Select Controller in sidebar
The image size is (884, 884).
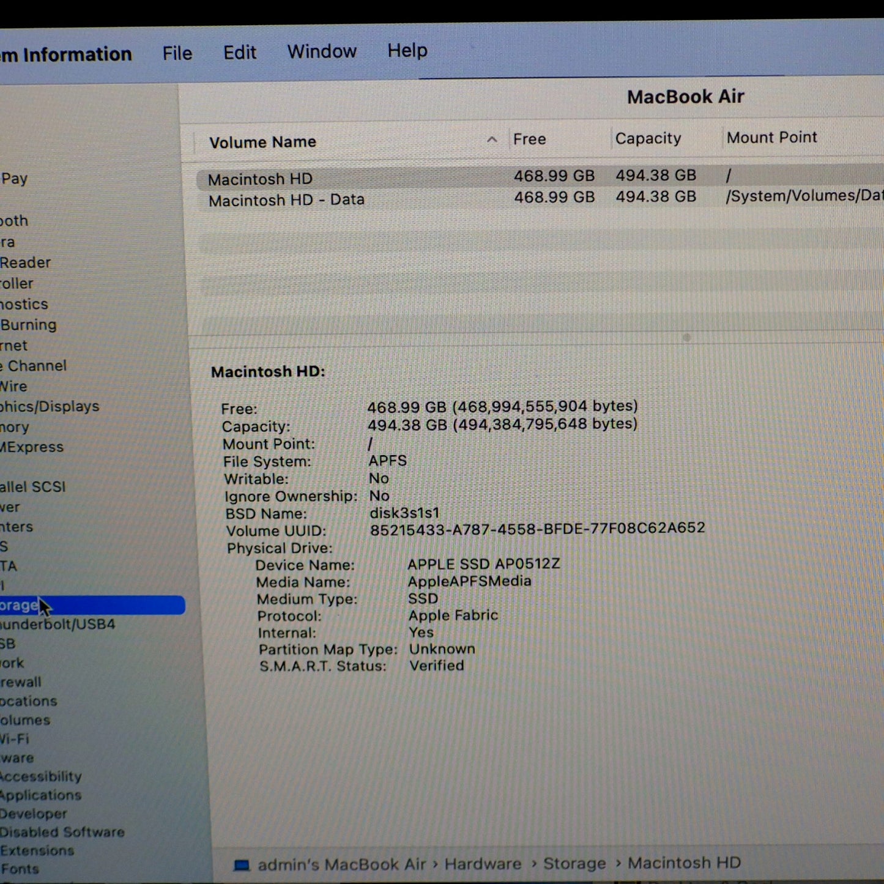point(17,283)
